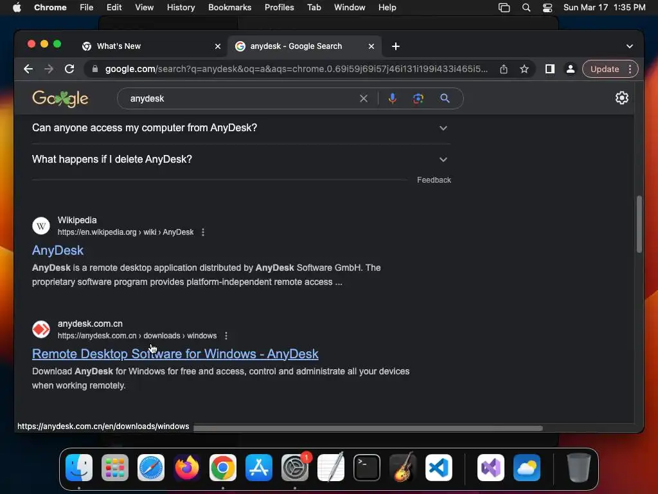Open the tab search chevron

coord(630,46)
